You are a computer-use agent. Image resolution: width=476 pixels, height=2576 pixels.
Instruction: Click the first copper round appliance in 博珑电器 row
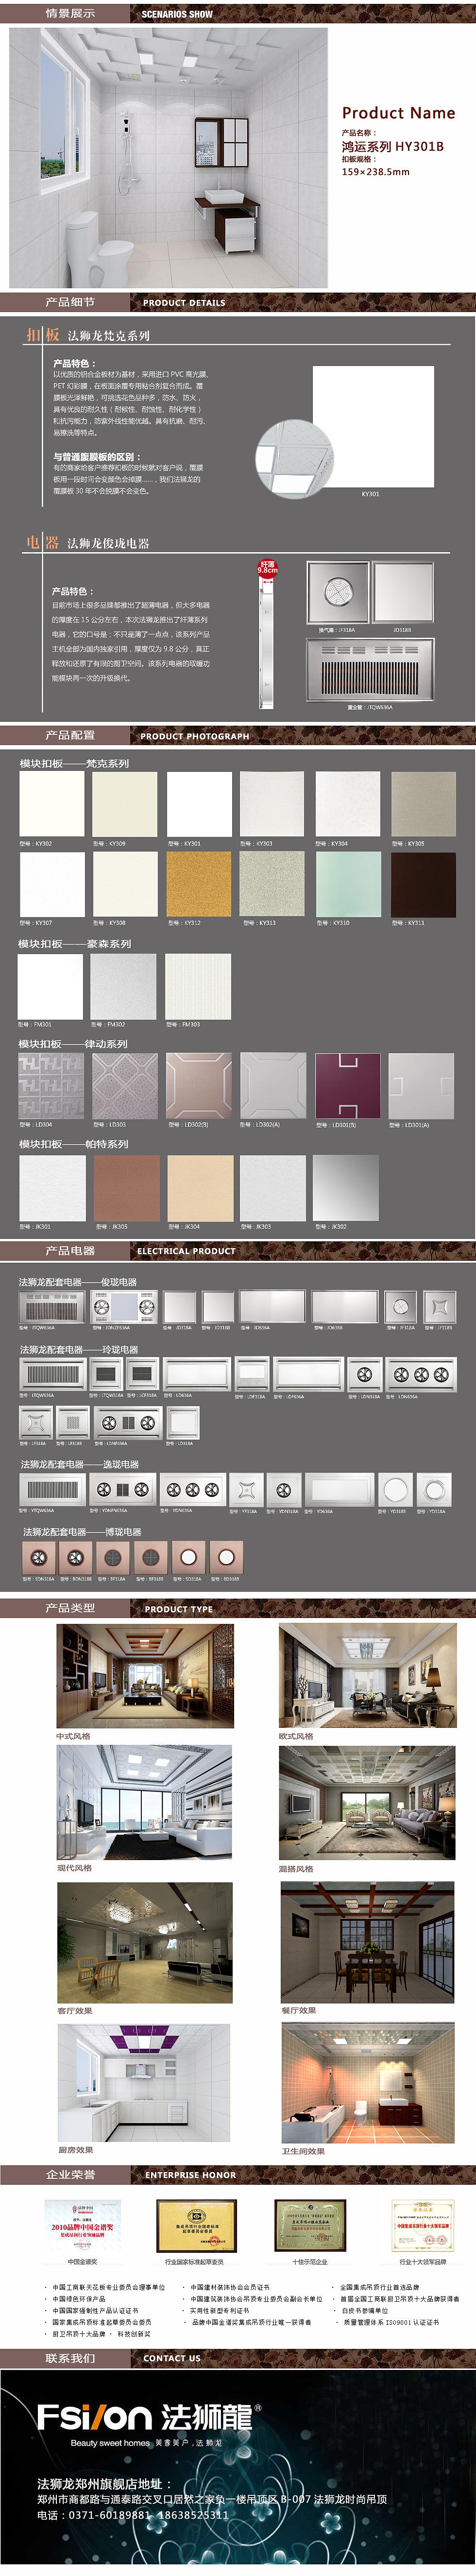(x=38, y=1557)
